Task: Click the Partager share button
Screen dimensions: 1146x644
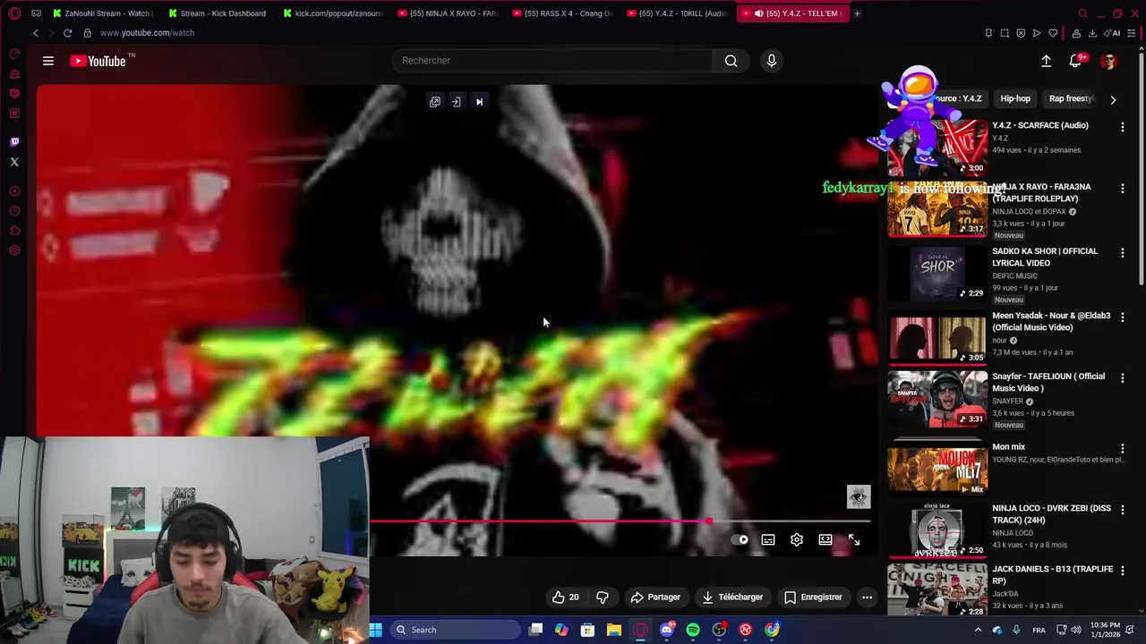Action: click(x=655, y=597)
